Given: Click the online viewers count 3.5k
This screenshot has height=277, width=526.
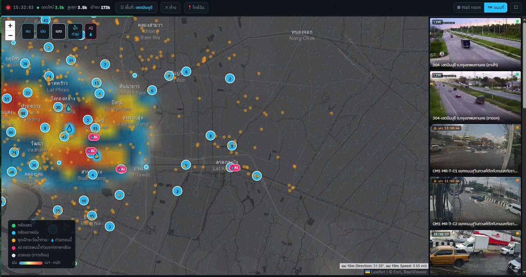Looking at the screenshot, I should click(60, 7).
